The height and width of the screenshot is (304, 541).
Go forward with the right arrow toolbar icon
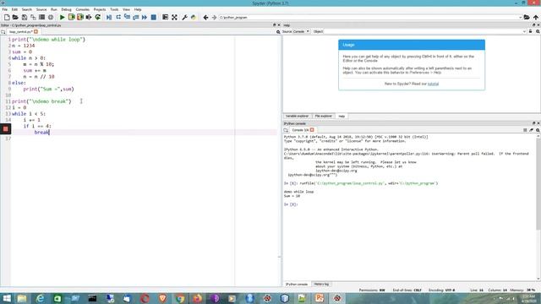coord(214,17)
